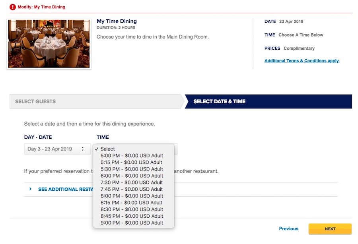
Task: Select the 7:45 PM dining time
Action: 134,189
